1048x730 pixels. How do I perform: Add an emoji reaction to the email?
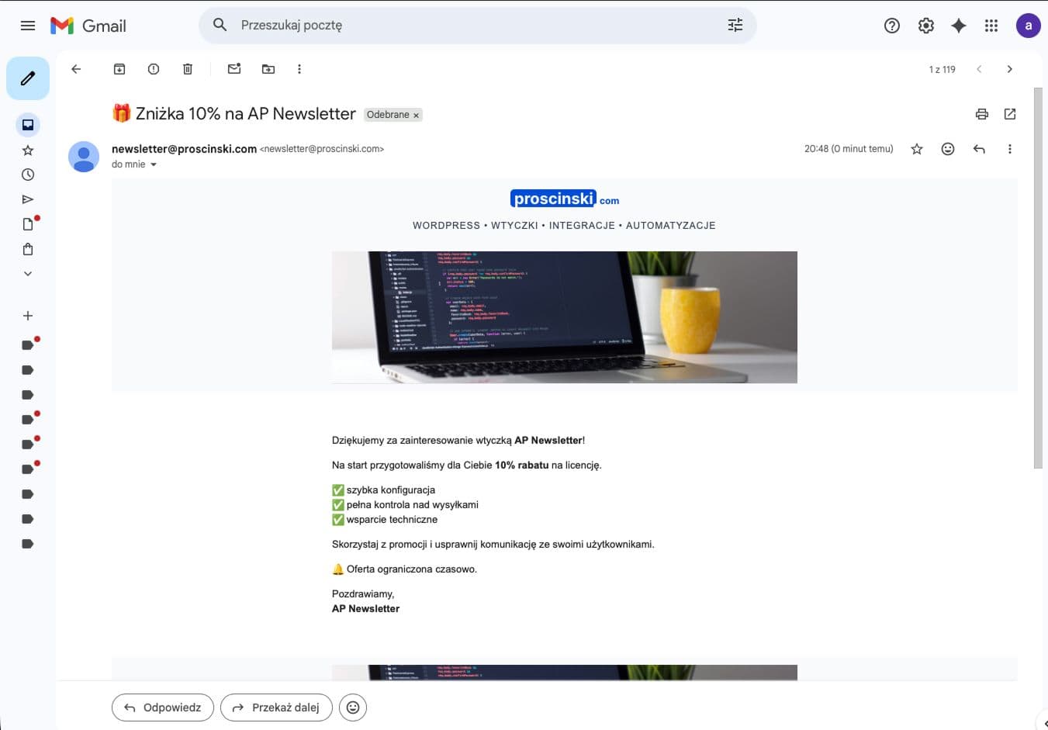pyautogui.click(x=947, y=148)
